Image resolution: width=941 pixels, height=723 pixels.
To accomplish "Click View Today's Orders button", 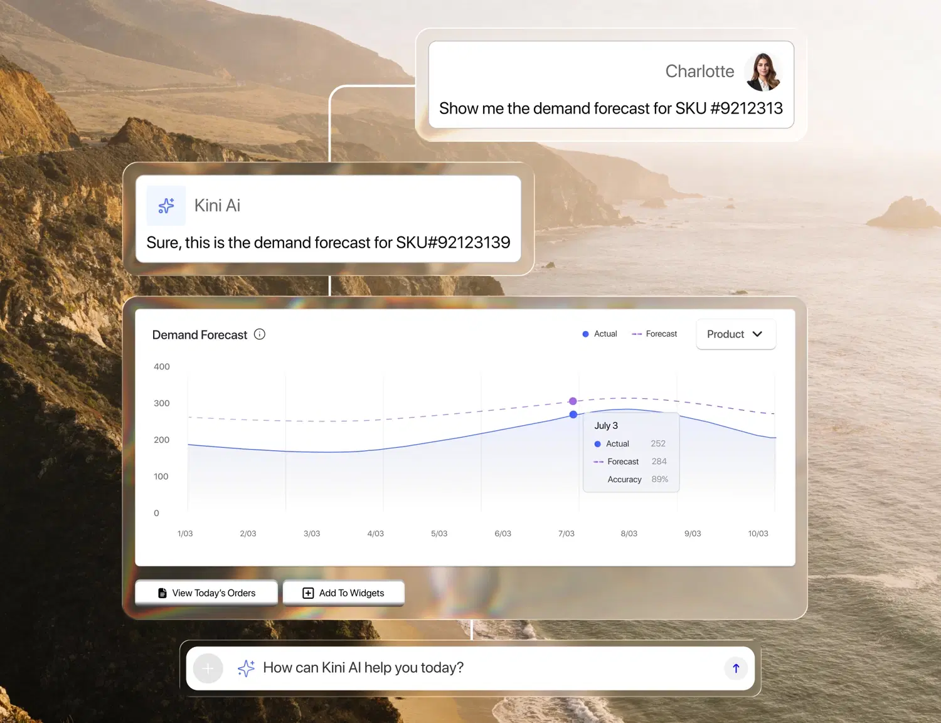I will tap(206, 593).
